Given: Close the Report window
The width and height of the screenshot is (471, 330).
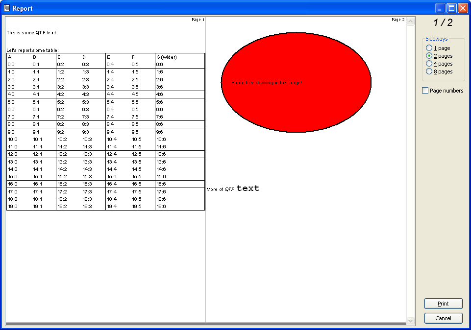Looking at the screenshot, I should 463,8.
